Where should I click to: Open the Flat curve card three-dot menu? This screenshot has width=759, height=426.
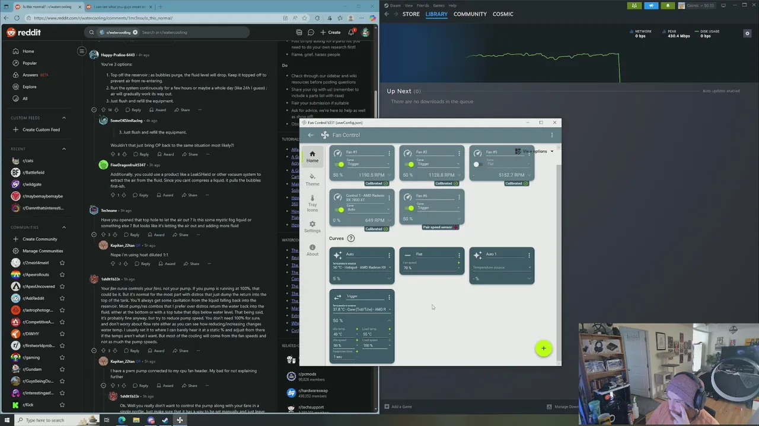click(x=458, y=256)
